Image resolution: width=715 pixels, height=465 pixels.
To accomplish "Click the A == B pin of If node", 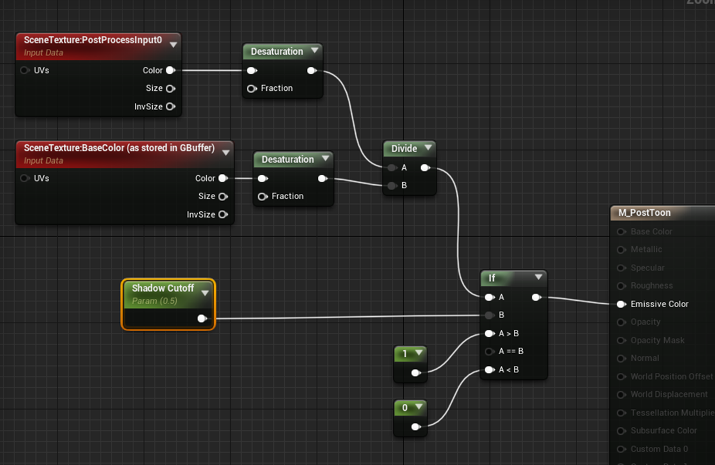I will (x=489, y=351).
